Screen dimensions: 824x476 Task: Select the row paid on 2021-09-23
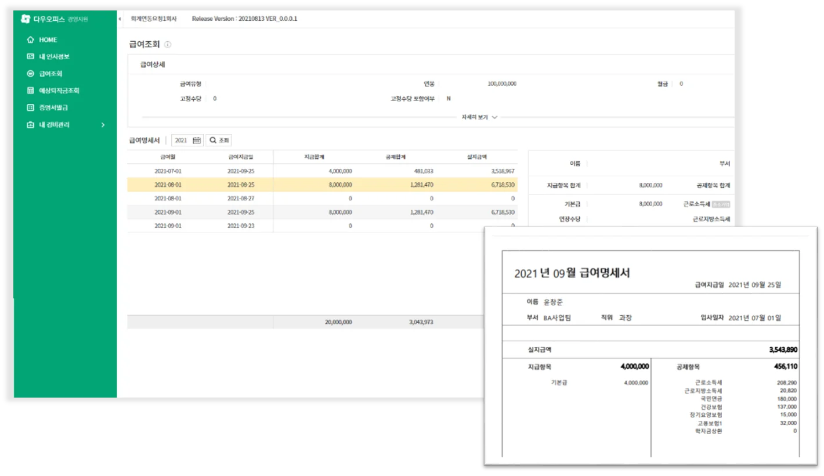(x=322, y=226)
